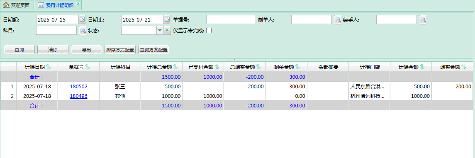Open calendar picker for 日期起
The width and height of the screenshot is (475, 158).
(x=82, y=19)
